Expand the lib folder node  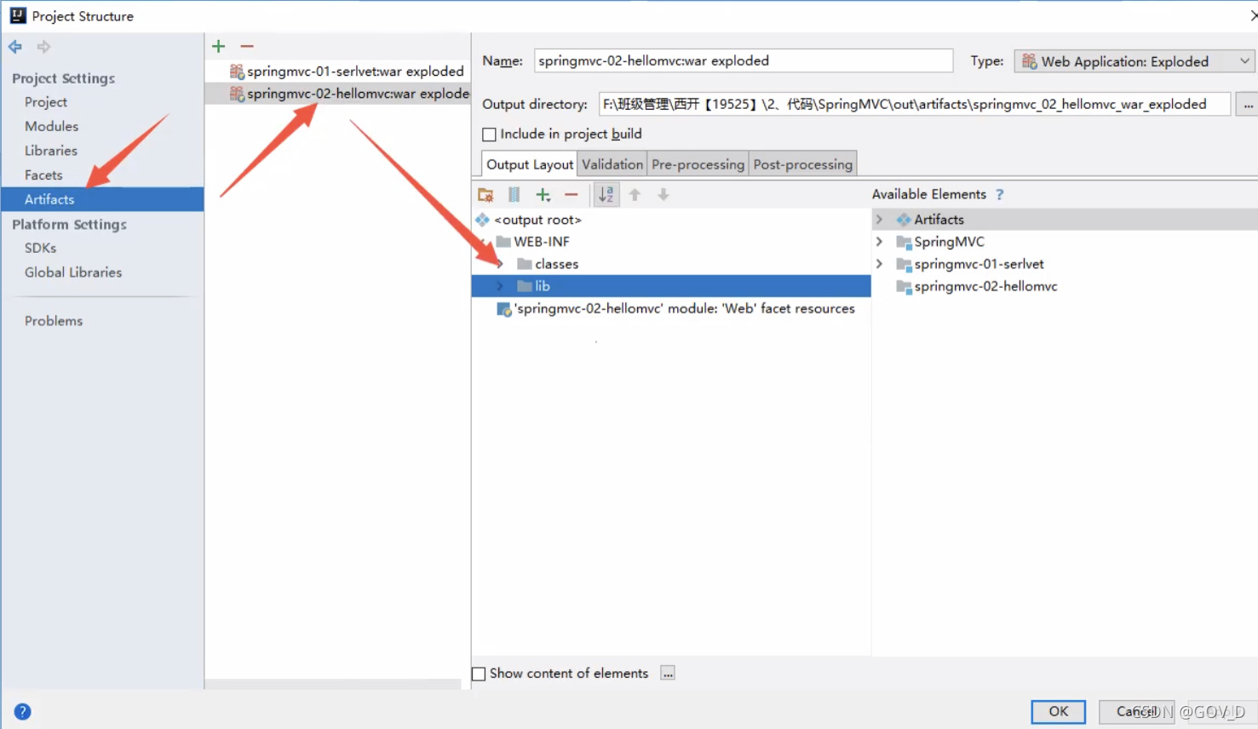[x=500, y=286]
